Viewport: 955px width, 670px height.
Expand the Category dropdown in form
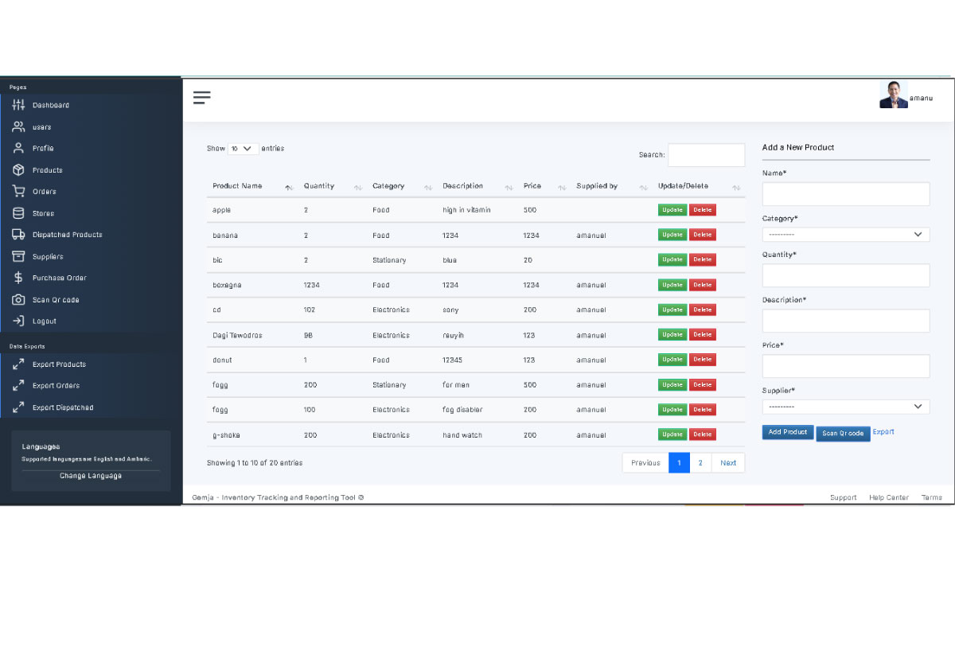(845, 235)
